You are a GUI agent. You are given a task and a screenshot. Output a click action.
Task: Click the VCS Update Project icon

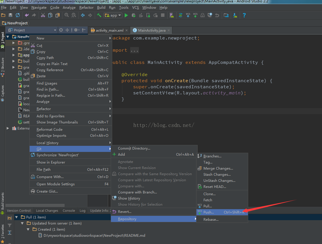[x=188, y=15]
